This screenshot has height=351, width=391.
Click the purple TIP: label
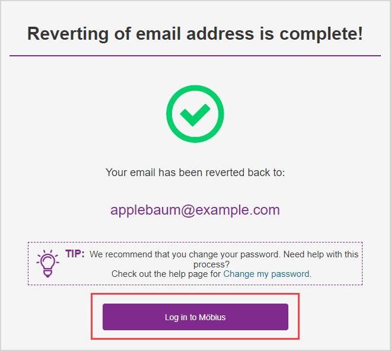point(75,254)
